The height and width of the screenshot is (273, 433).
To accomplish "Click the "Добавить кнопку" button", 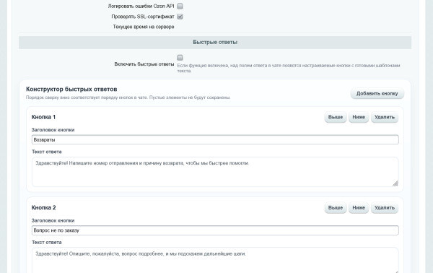I will [x=377, y=93].
